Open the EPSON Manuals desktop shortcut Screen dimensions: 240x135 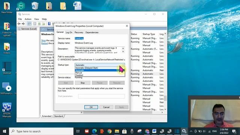pos(7,110)
